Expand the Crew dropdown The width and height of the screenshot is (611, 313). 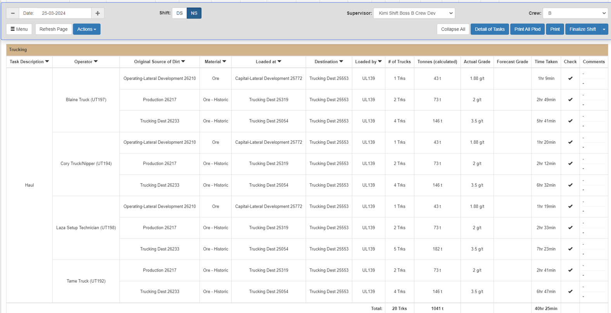575,13
